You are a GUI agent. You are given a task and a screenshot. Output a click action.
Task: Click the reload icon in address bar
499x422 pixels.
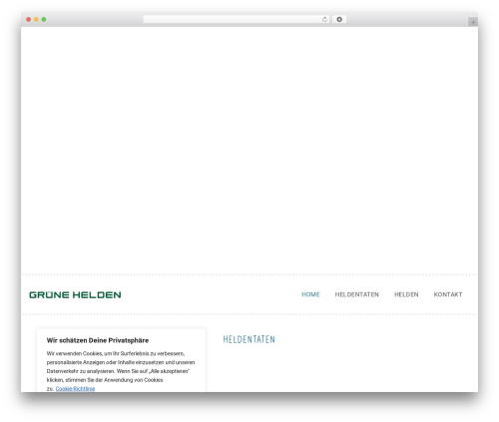pyautogui.click(x=324, y=20)
